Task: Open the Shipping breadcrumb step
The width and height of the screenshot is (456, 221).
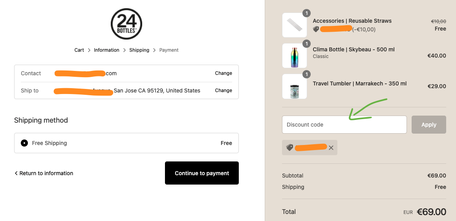Action: click(x=139, y=50)
